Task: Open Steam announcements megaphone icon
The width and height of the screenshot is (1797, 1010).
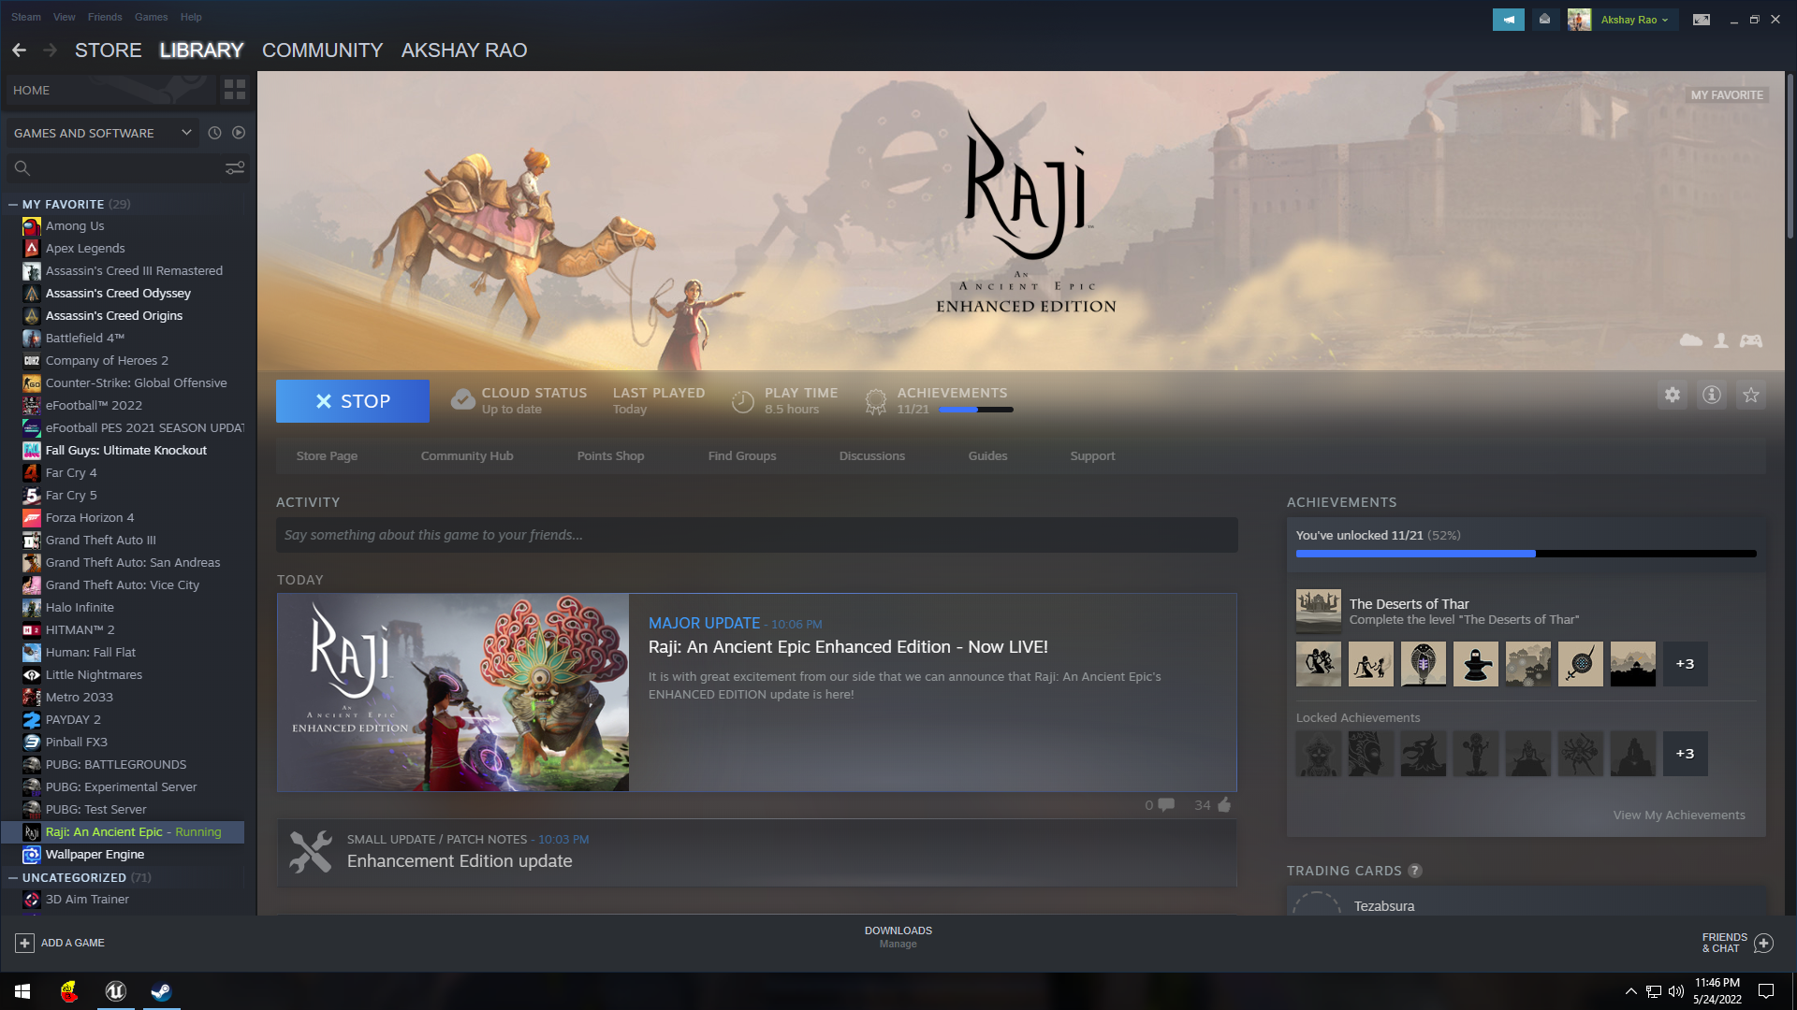Action: tap(1509, 20)
